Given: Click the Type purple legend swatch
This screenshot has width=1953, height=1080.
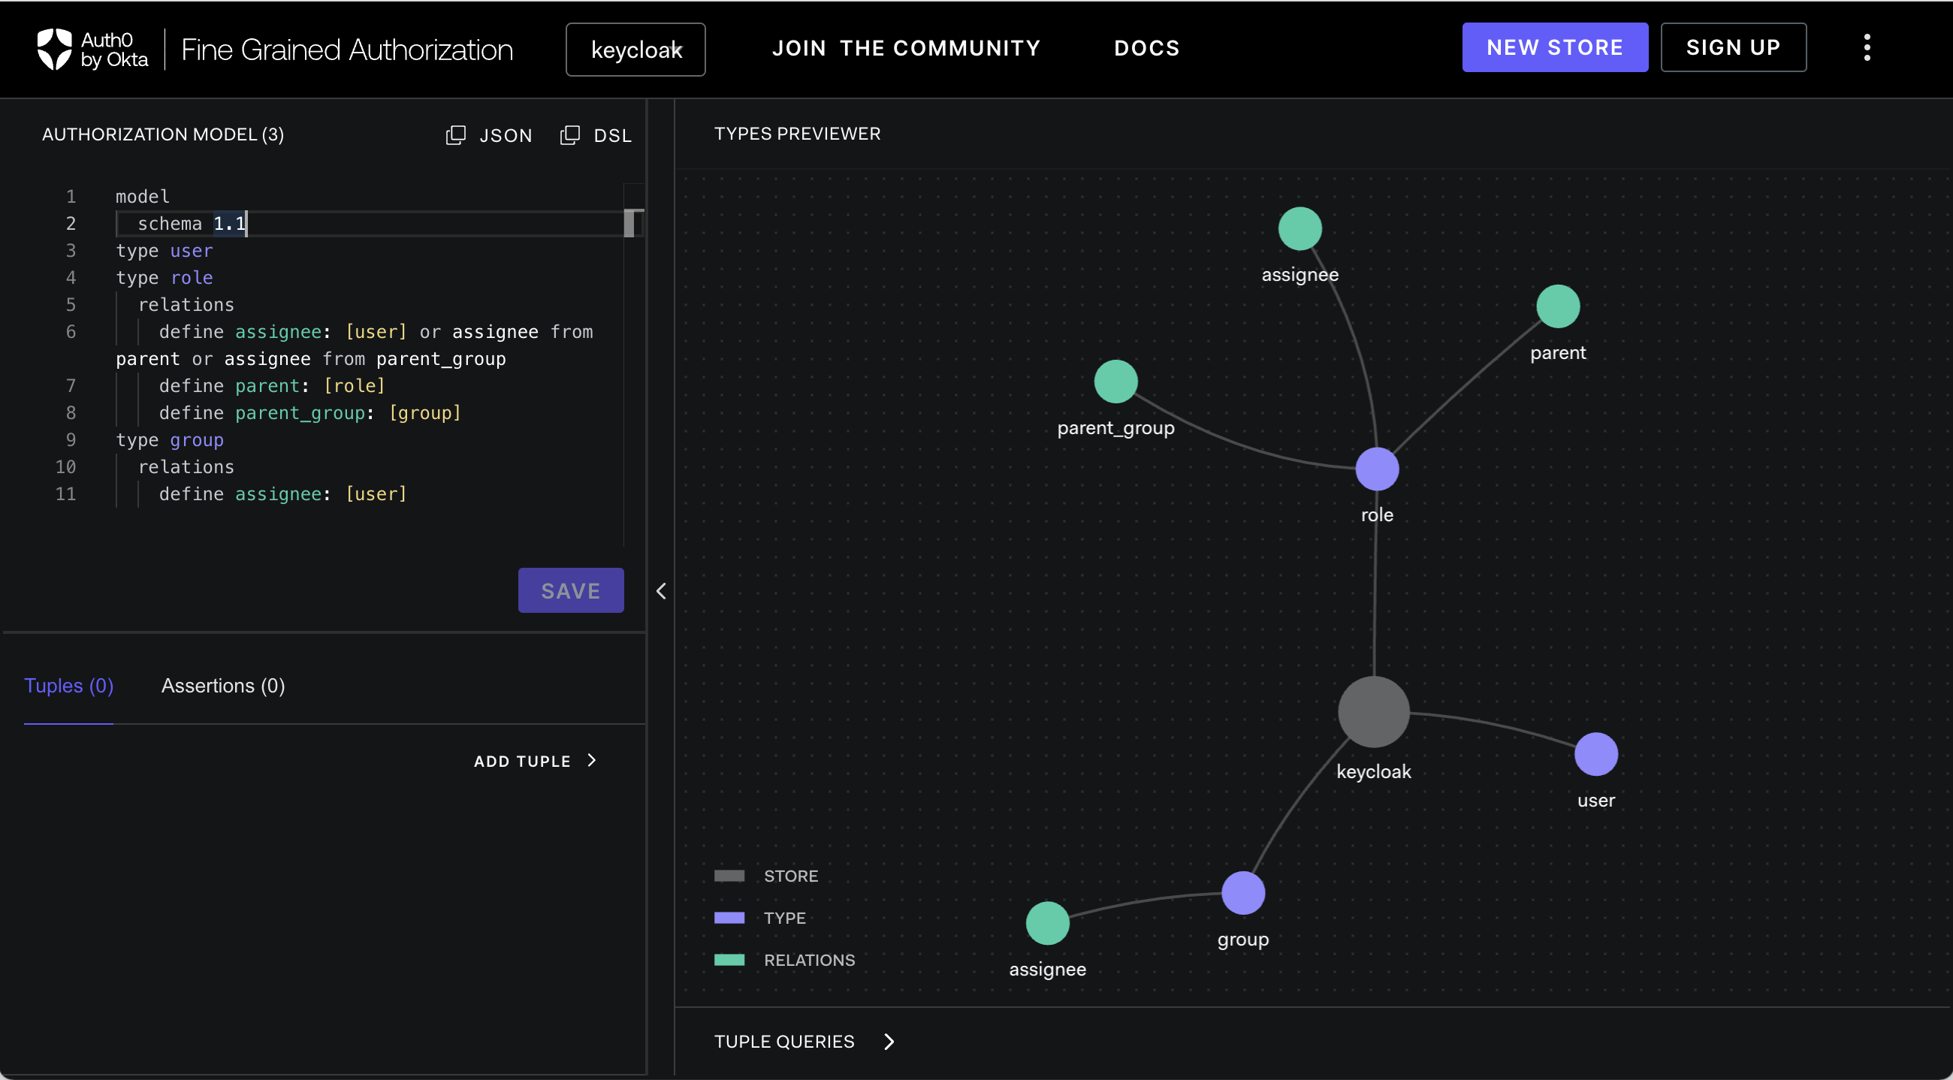Looking at the screenshot, I should click(x=729, y=917).
